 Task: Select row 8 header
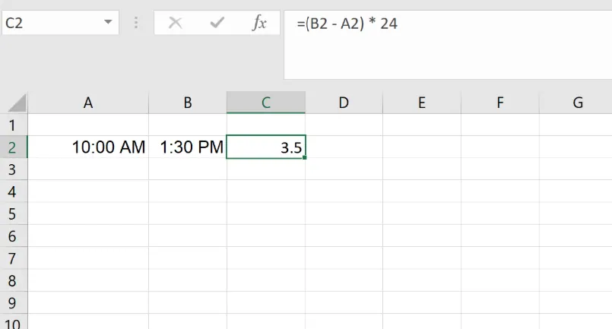pyautogui.click(x=13, y=280)
